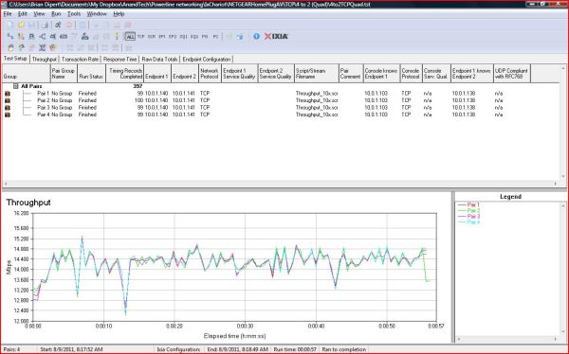Click the pair table's right scroll arrow

[x=556, y=184]
